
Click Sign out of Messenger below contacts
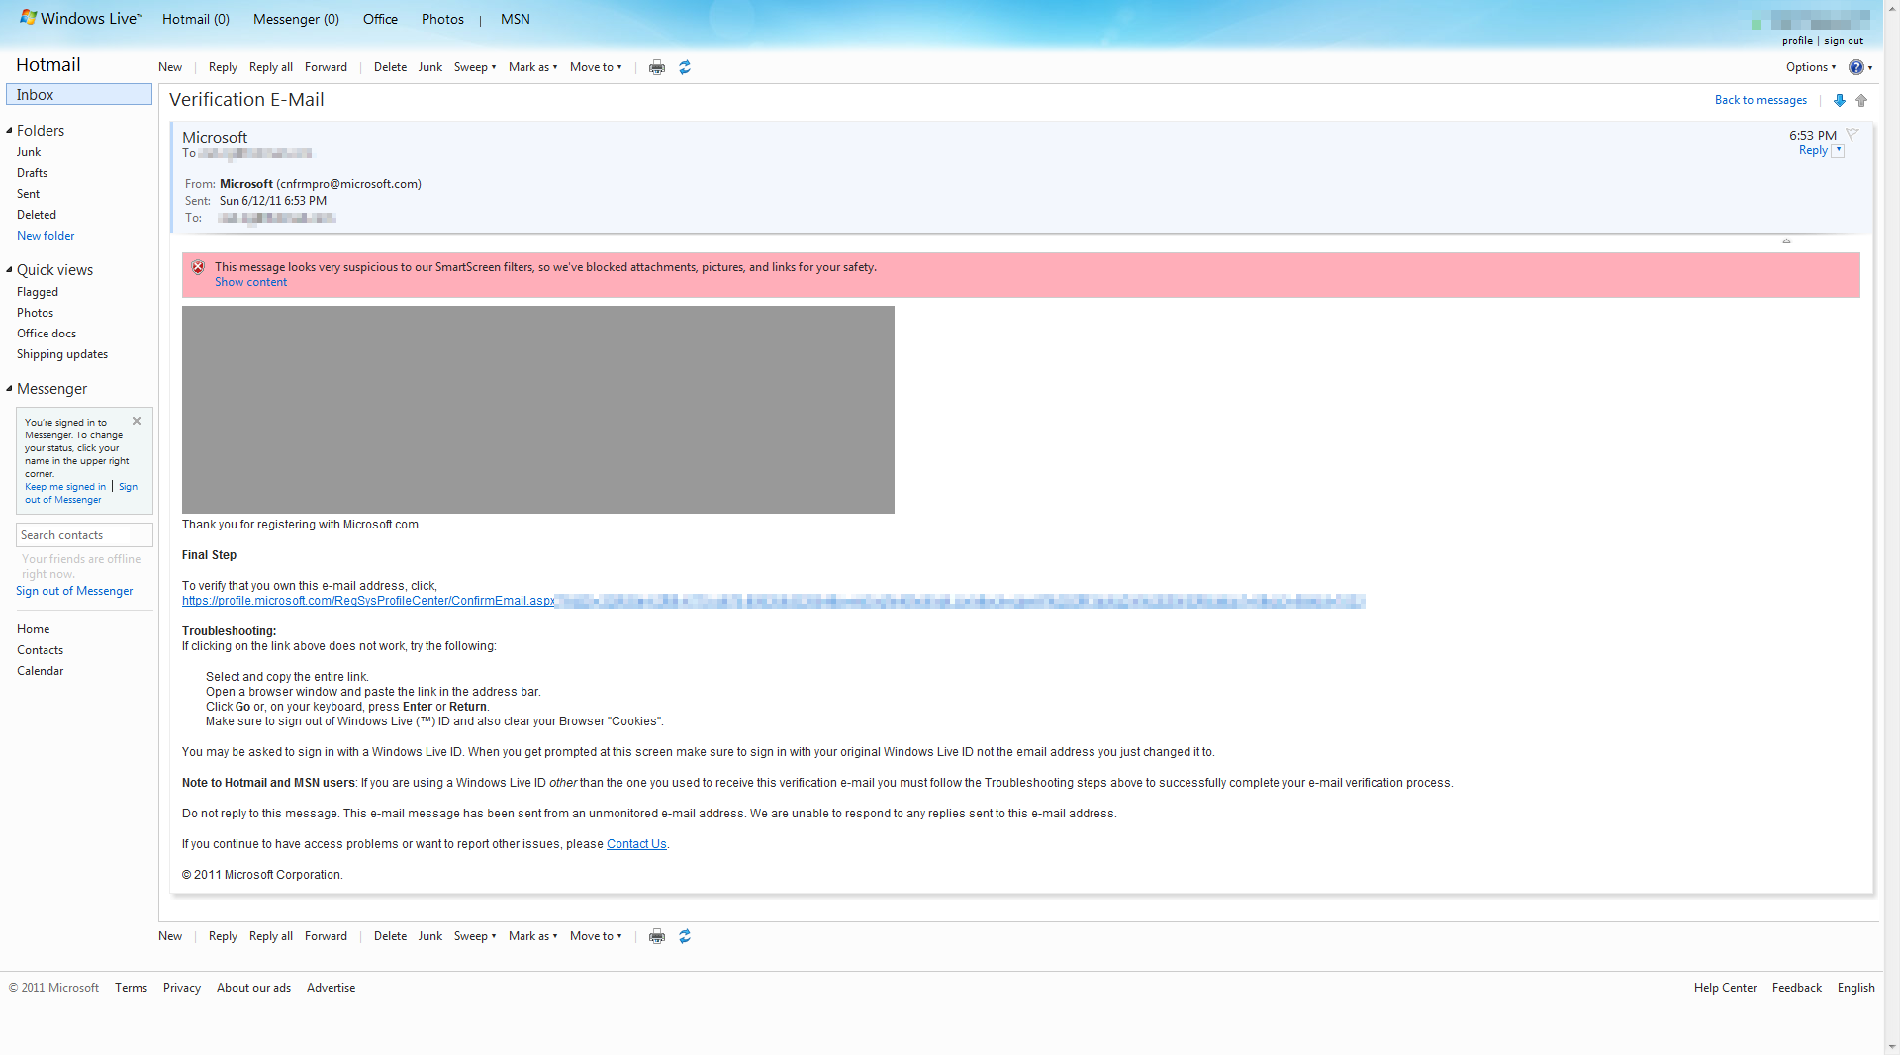[74, 591]
